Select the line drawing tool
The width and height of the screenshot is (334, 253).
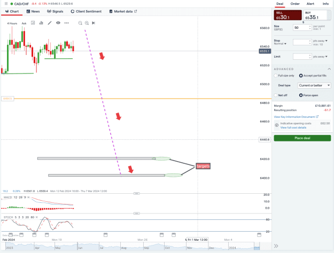point(49,23)
